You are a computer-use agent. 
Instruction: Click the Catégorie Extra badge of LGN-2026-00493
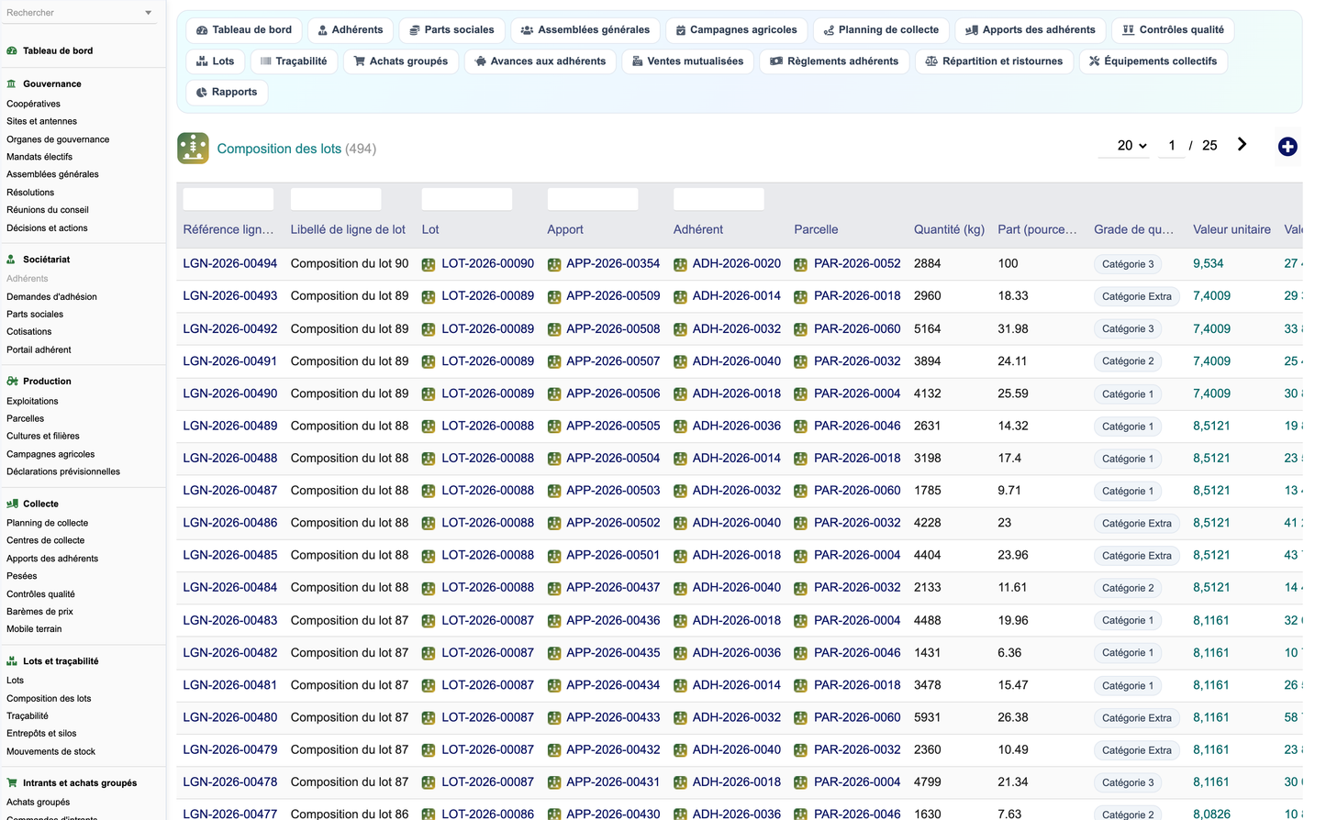1136,296
